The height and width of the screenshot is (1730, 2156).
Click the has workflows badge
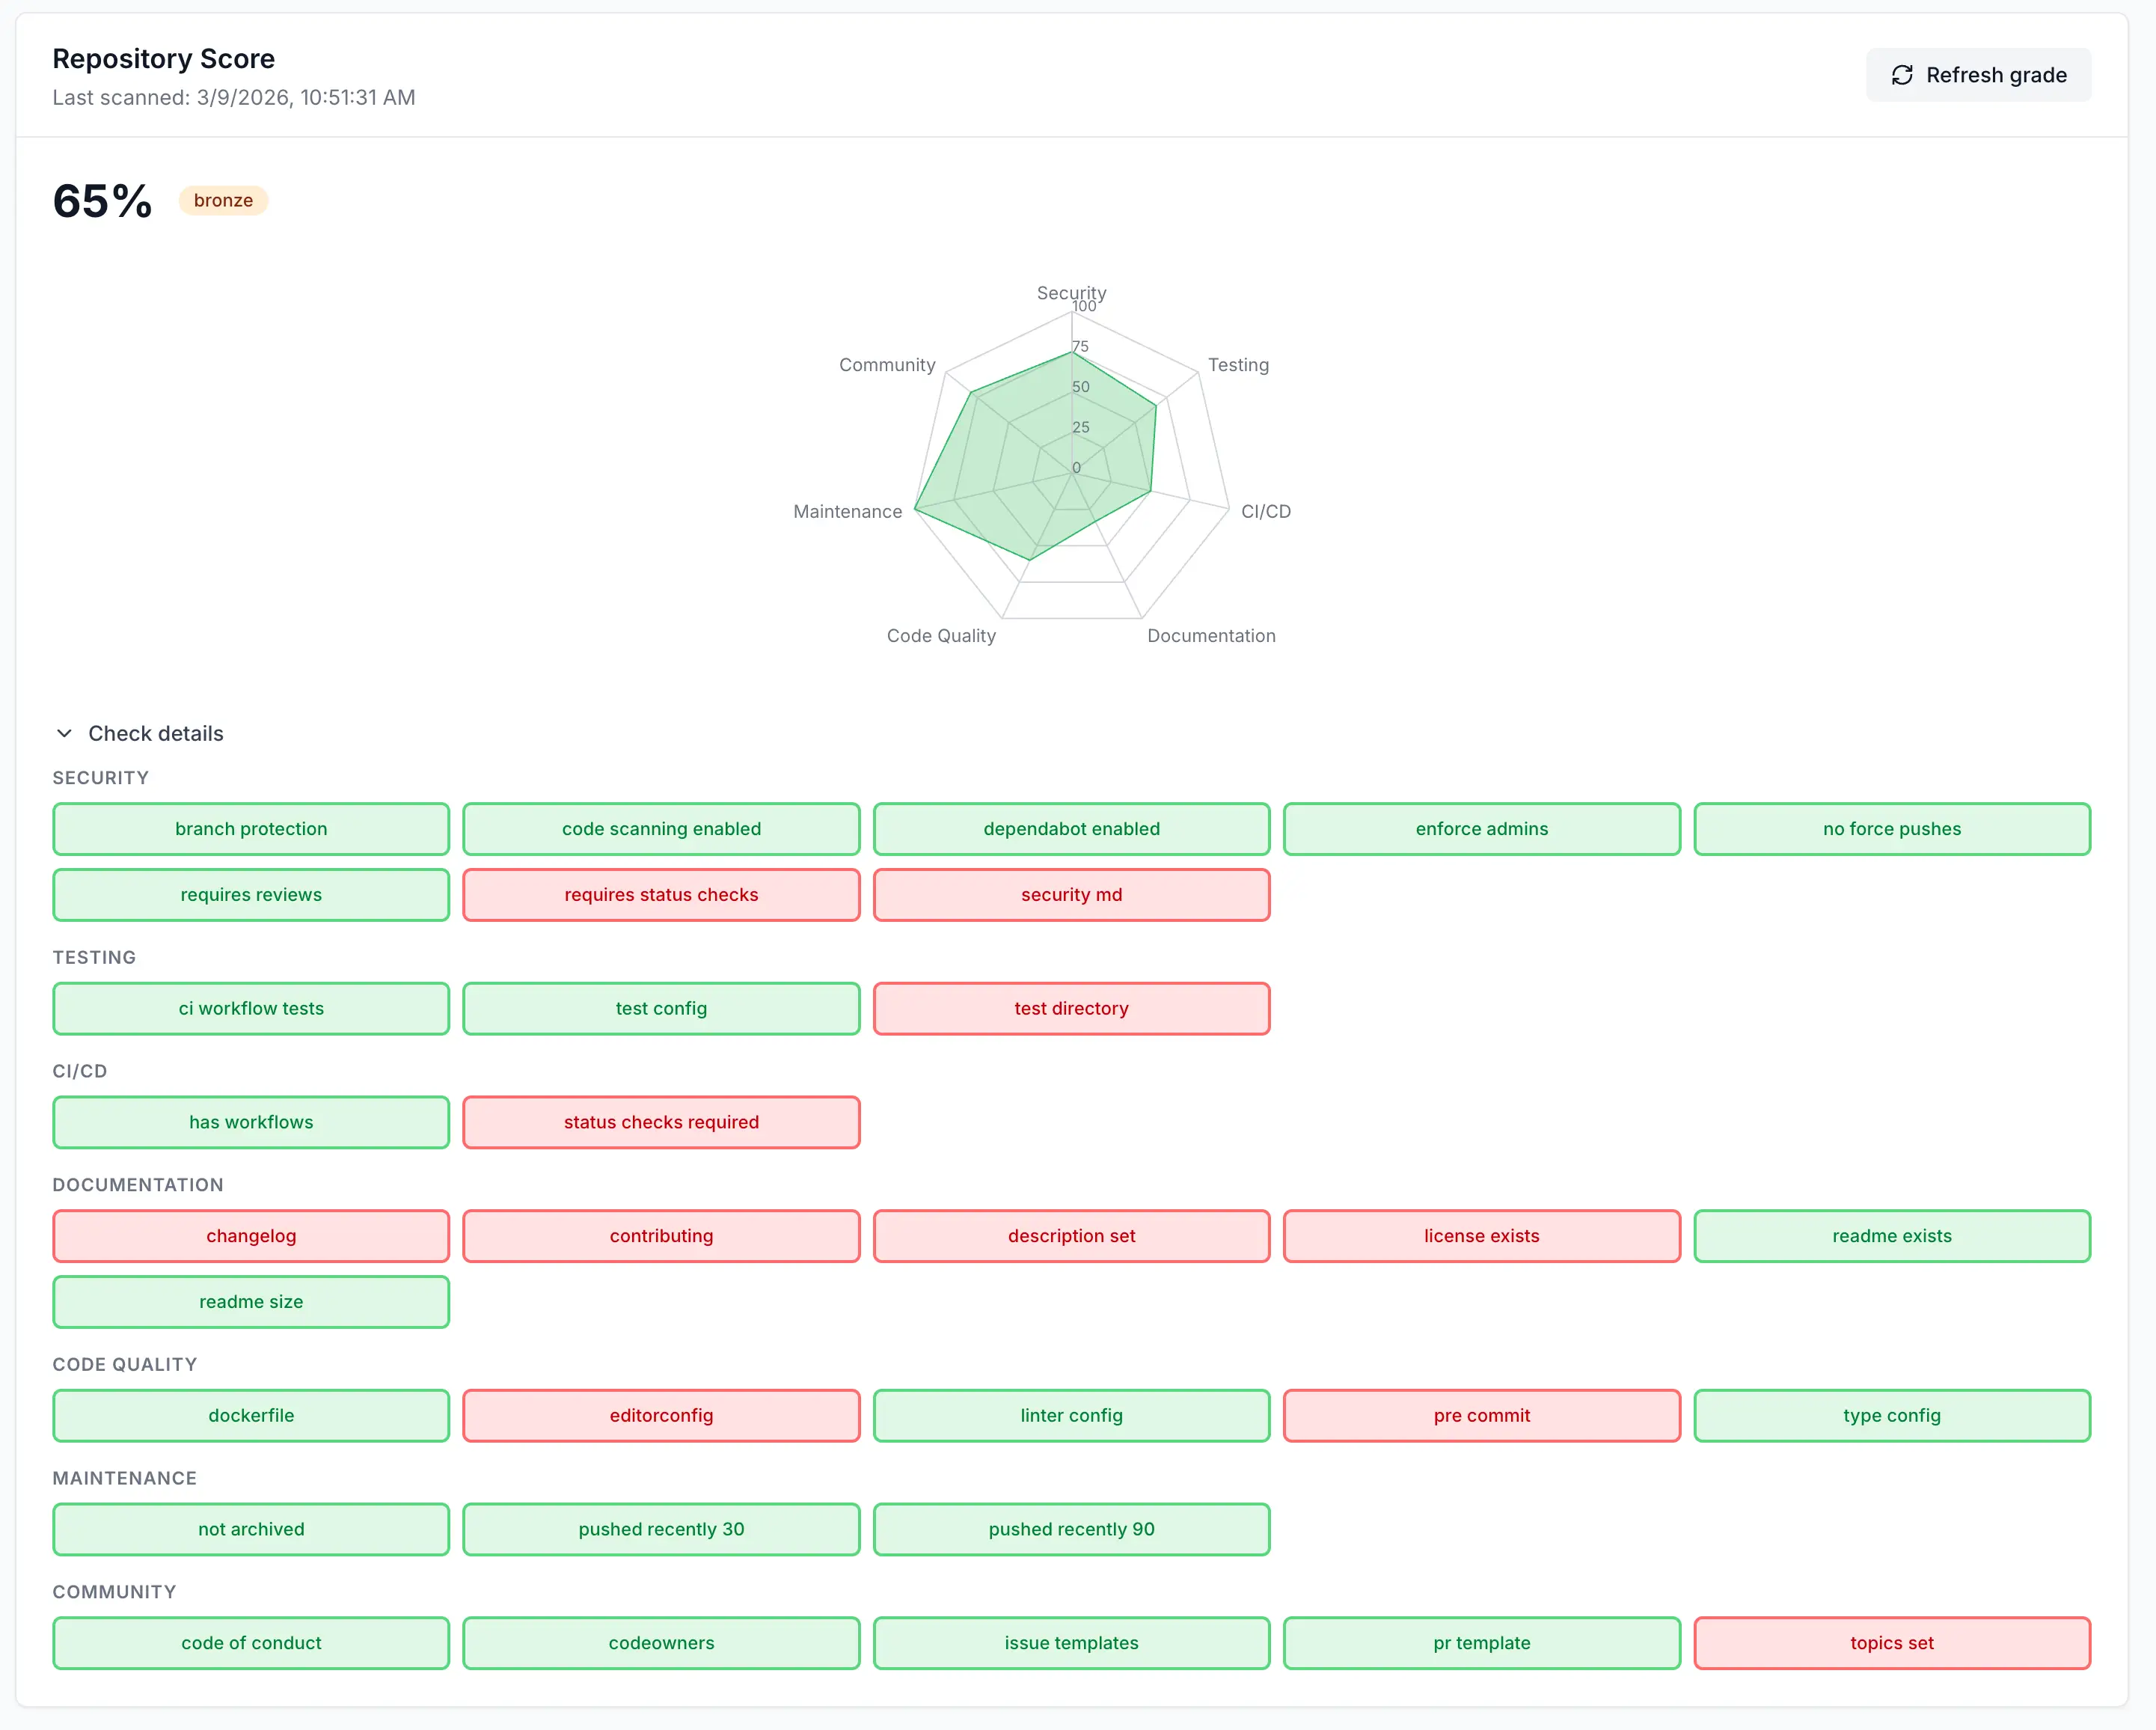tap(251, 1123)
